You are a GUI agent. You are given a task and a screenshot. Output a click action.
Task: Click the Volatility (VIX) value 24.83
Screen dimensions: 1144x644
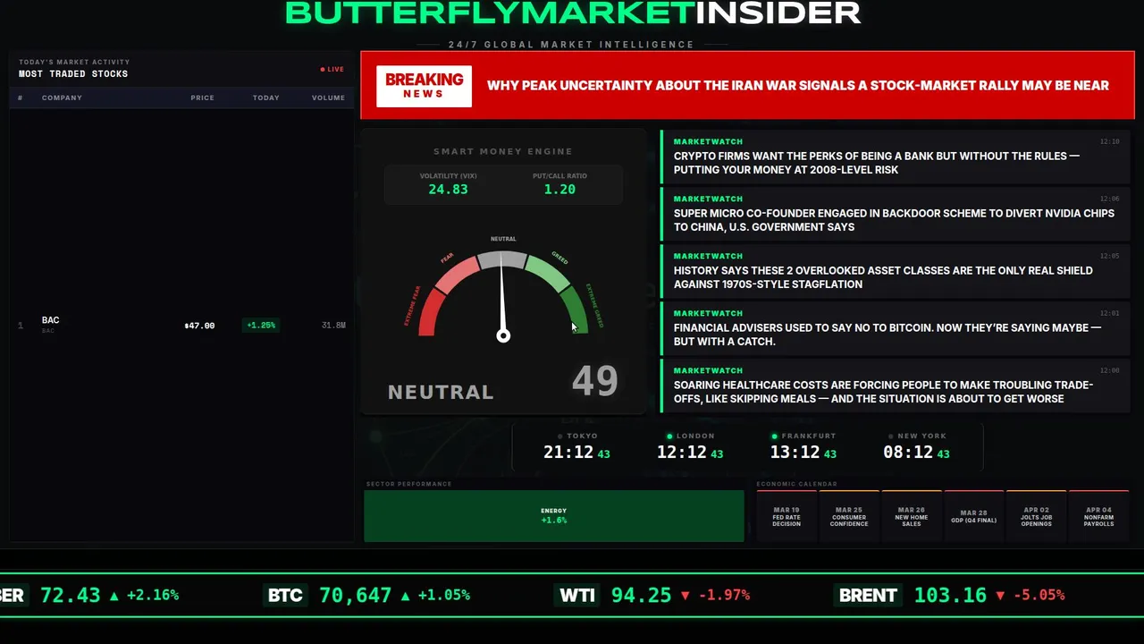click(x=448, y=190)
